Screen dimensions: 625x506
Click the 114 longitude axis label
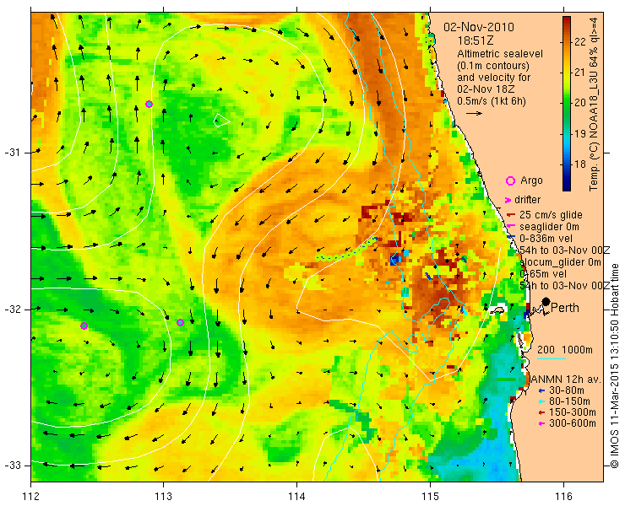pos(296,496)
